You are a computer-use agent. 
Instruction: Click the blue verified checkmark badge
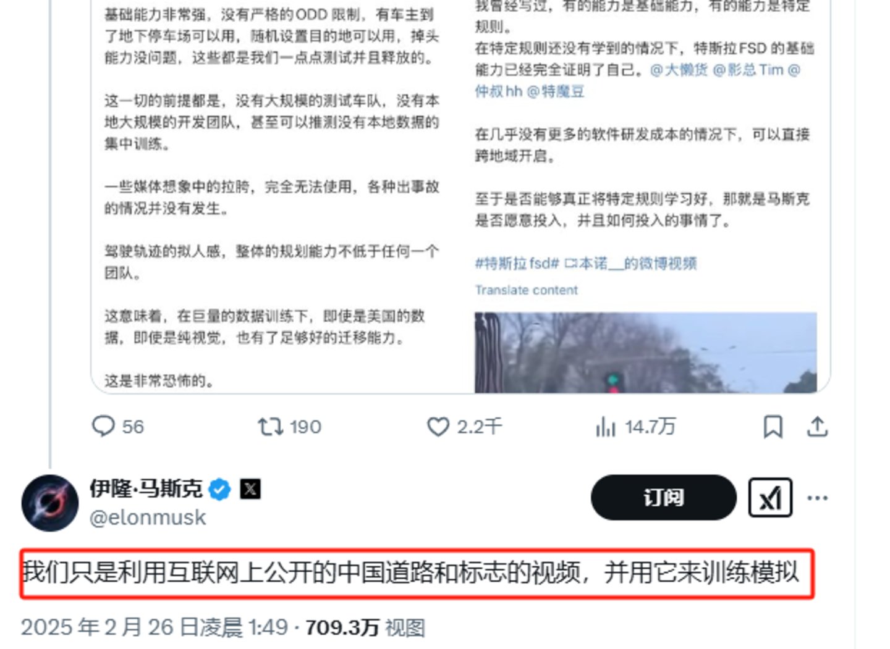[219, 490]
